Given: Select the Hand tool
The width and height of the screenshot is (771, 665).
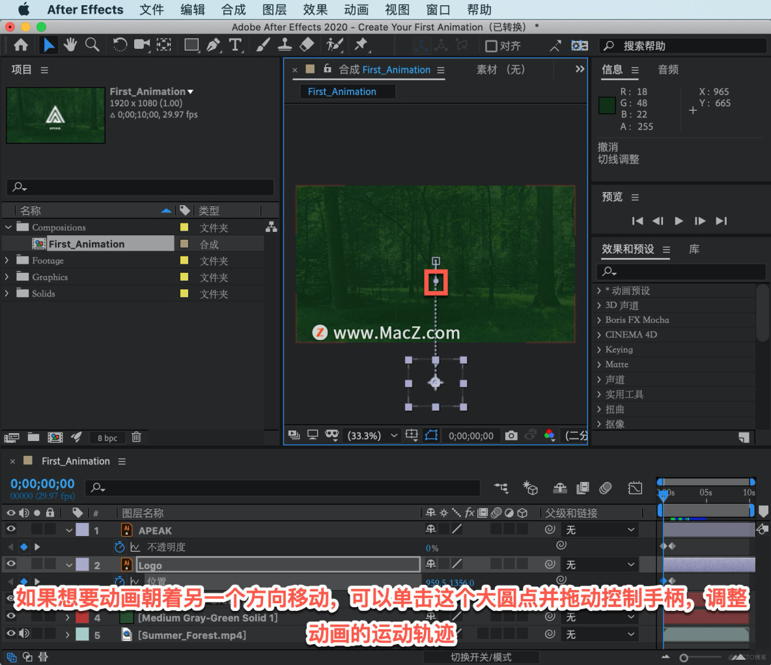Looking at the screenshot, I should [70, 45].
